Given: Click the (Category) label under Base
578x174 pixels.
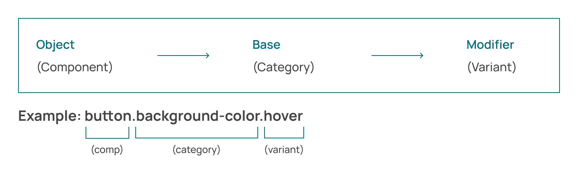Looking at the screenshot, I should click(x=284, y=67).
